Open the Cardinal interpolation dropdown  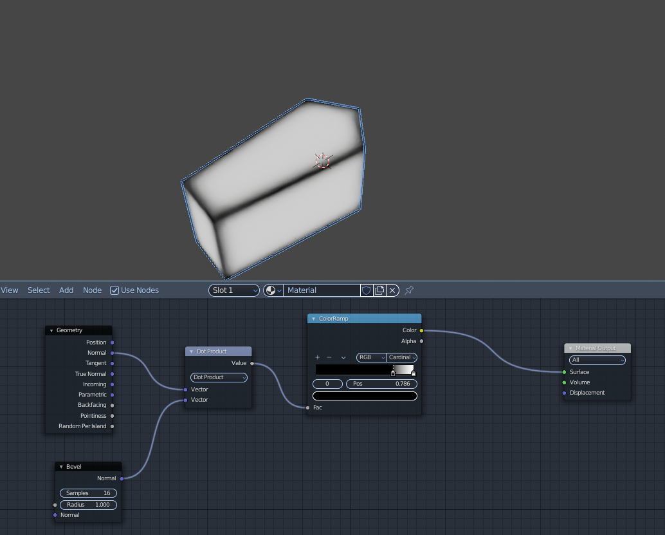coord(401,357)
